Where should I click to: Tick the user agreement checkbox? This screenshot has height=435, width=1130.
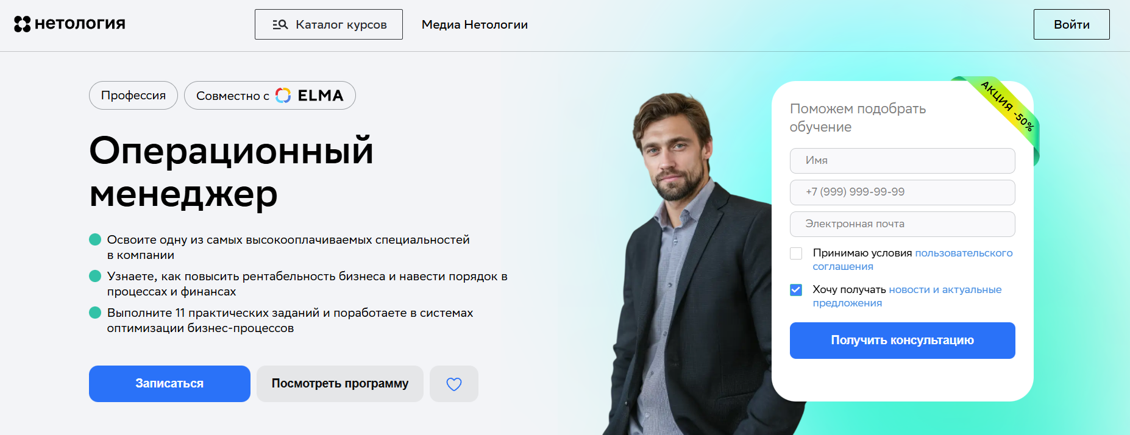[796, 253]
